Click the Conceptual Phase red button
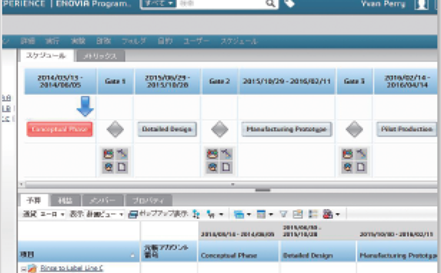The image size is (441, 273). tap(59, 129)
